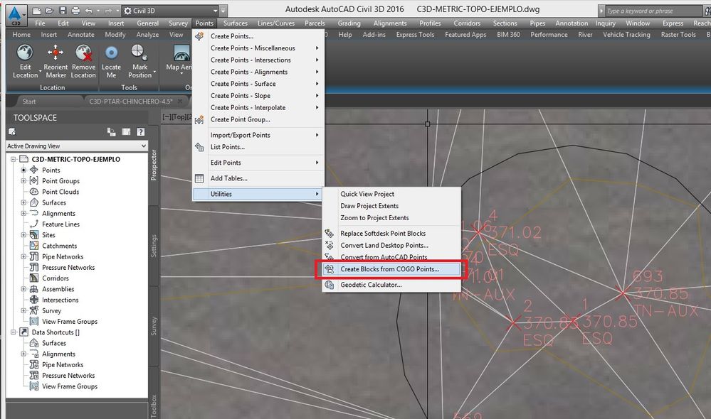Open the Active Drawing View dropdown
711x419 pixels.
pyautogui.click(x=77, y=146)
